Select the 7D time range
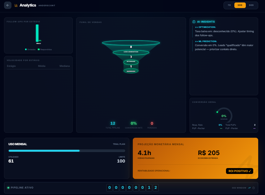The width and height of the screenshot is (265, 195). tap(228, 5)
